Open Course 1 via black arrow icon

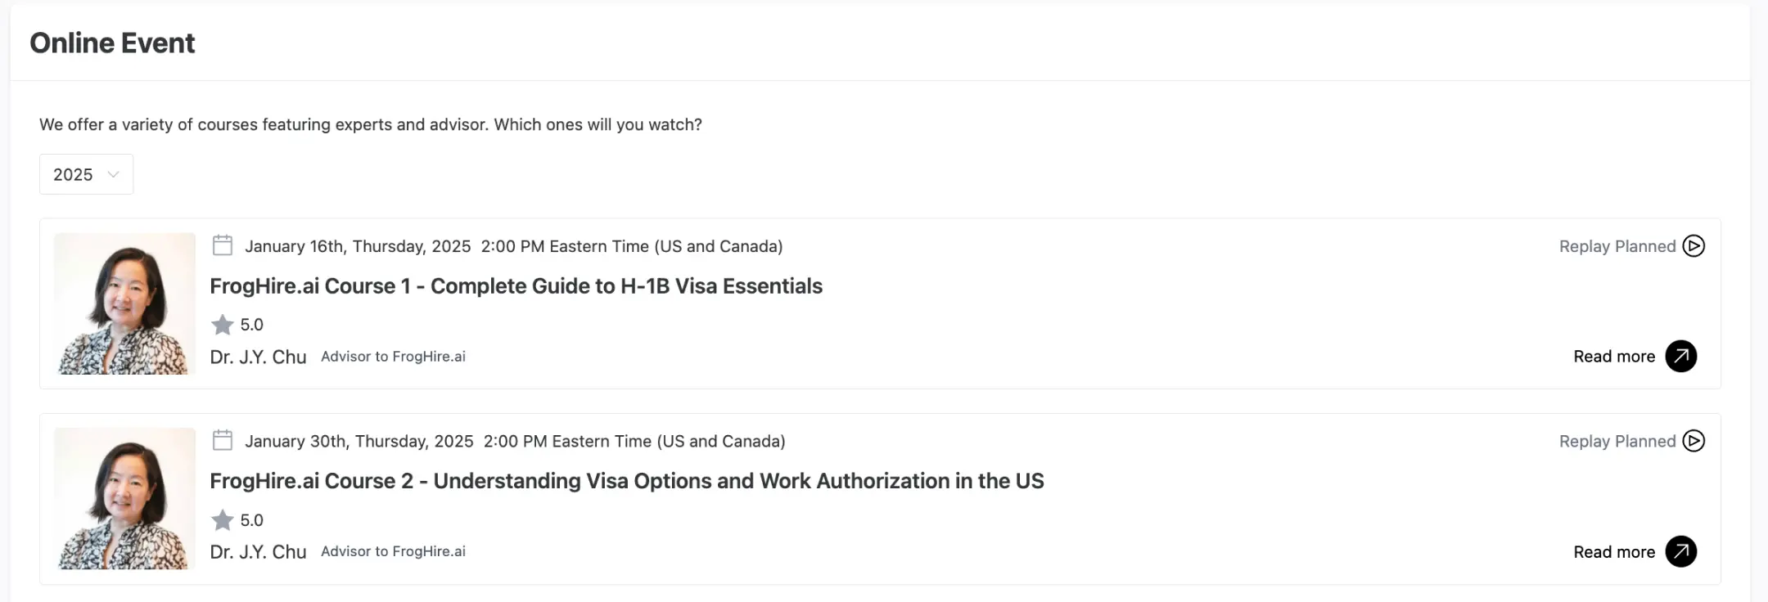click(1681, 356)
